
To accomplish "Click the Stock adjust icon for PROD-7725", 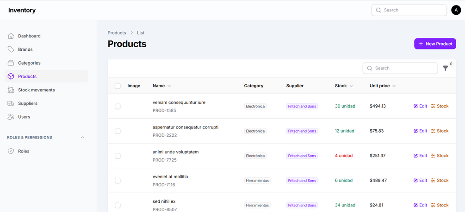I will tap(433, 156).
